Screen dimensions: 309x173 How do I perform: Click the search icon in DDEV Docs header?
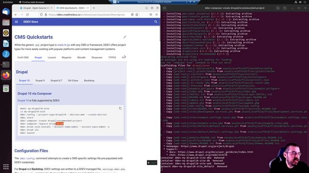tap(155, 22)
